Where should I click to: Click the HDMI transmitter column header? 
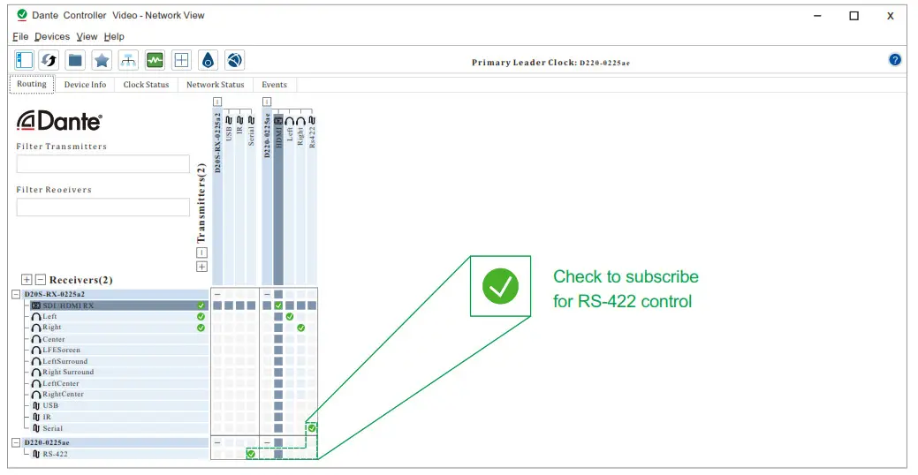[x=278, y=199]
